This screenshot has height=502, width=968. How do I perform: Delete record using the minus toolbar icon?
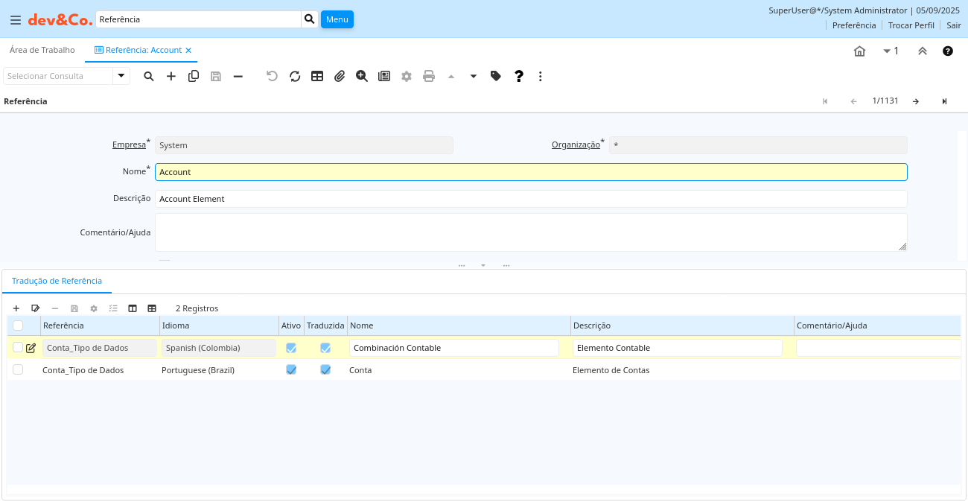pos(238,76)
